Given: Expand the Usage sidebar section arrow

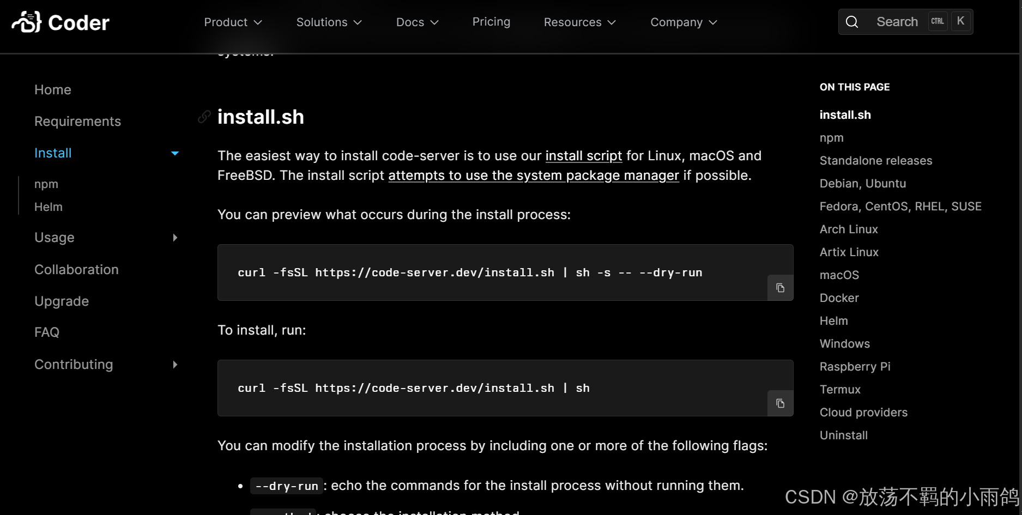Looking at the screenshot, I should pyautogui.click(x=175, y=238).
